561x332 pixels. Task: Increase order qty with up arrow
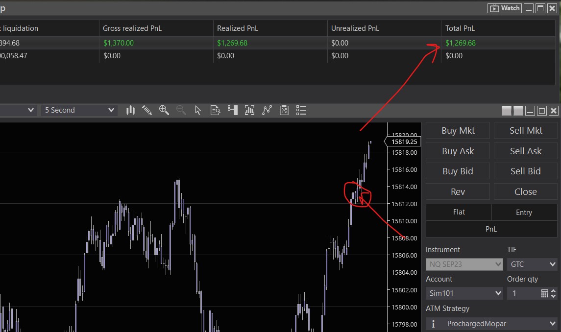[x=554, y=291]
